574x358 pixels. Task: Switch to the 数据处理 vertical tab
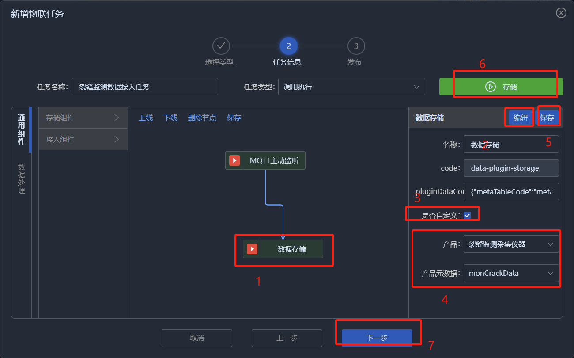[x=21, y=179]
